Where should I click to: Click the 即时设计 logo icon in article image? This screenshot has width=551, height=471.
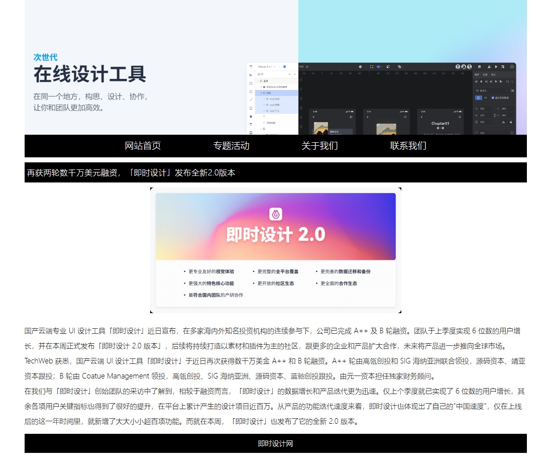pos(275,214)
